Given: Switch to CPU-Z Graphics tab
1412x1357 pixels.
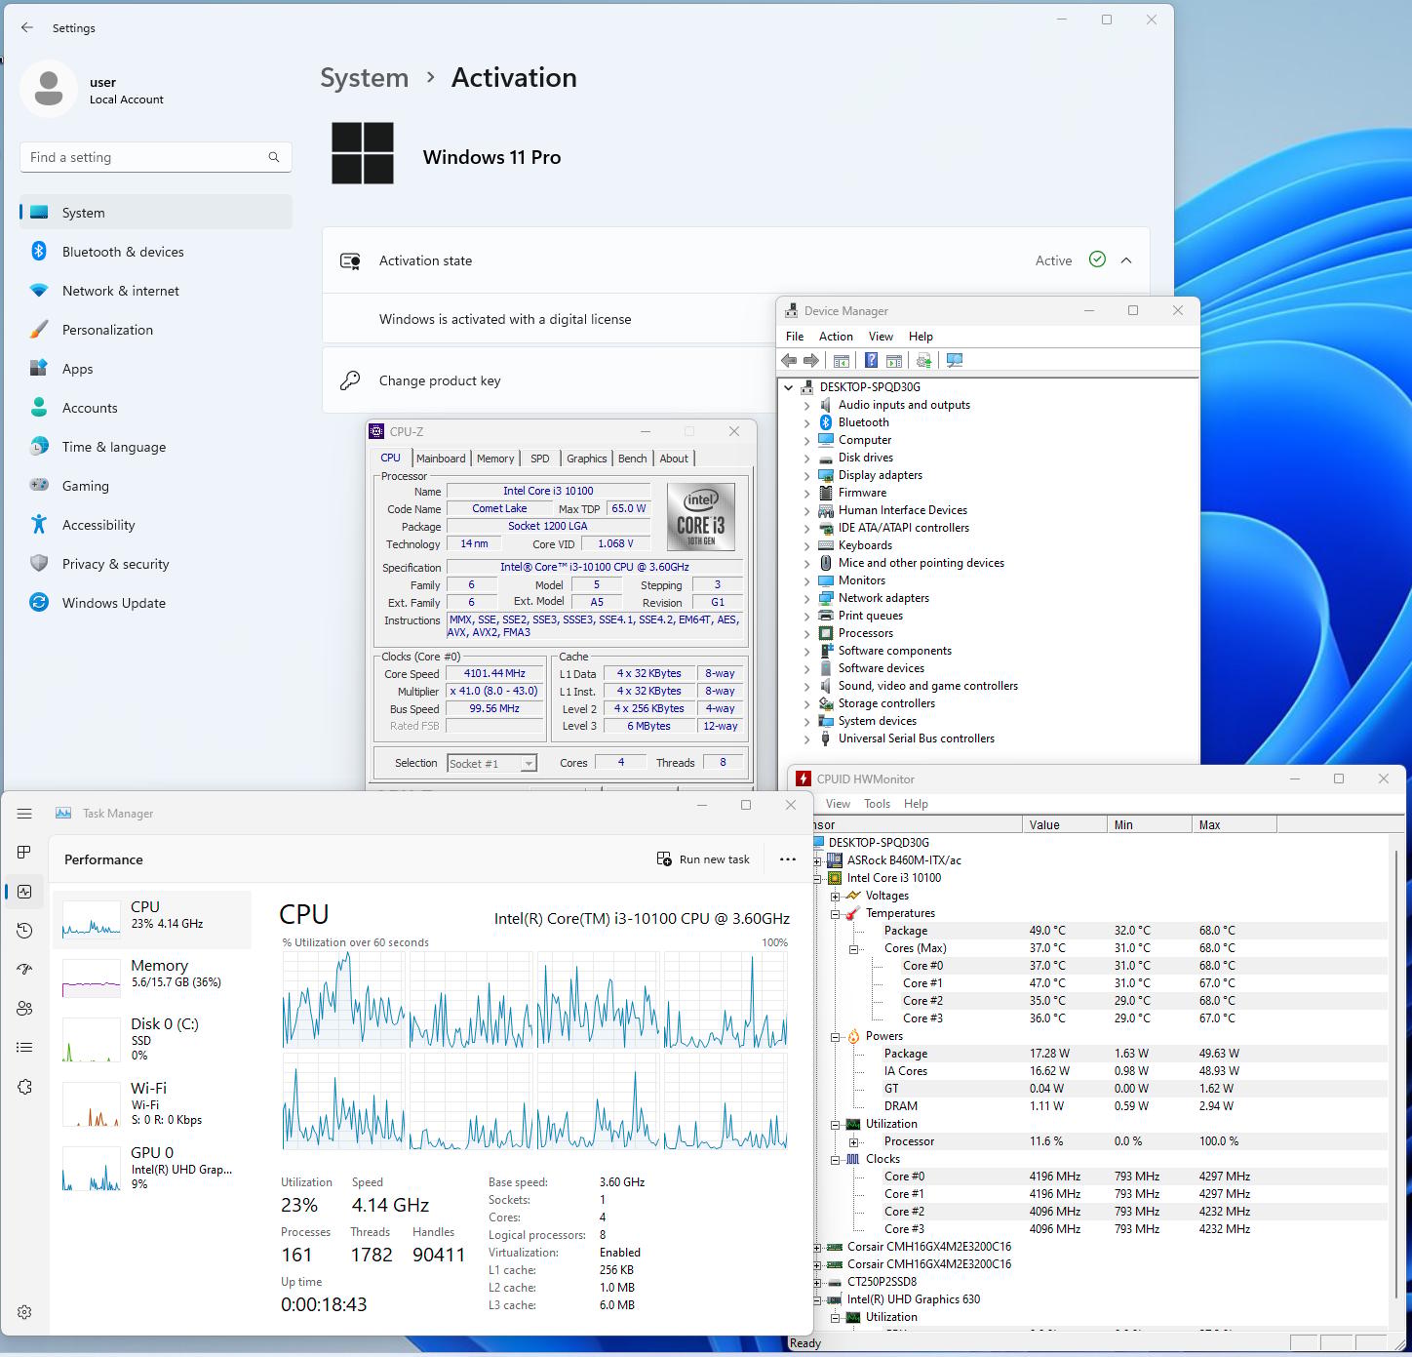Looking at the screenshot, I should coord(587,459).
